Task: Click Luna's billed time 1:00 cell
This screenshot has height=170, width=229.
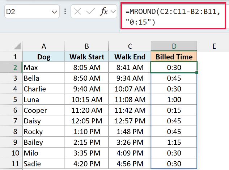Action: click(x=174, y=99)
